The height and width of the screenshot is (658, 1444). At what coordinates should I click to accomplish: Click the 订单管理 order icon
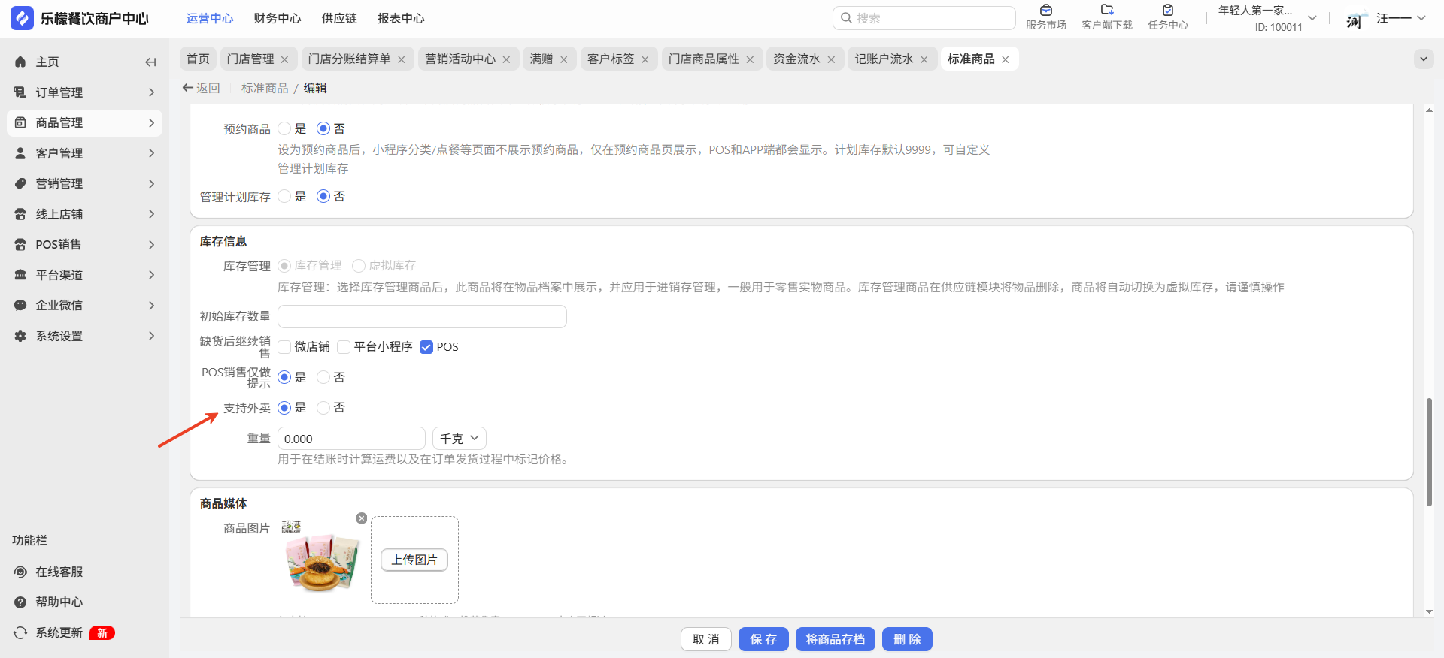click(20, 92)
